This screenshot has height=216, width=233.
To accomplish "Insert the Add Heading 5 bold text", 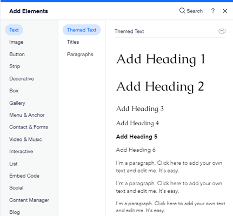I will [137, 137].
